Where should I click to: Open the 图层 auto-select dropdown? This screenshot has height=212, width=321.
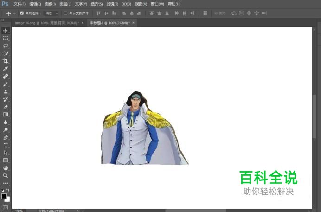(51, 13)
